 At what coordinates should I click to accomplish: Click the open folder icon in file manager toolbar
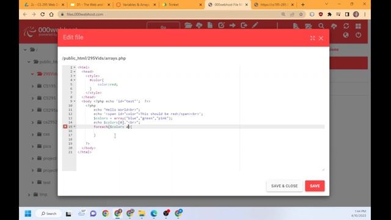pyautogui.click(x=188, y=25)
